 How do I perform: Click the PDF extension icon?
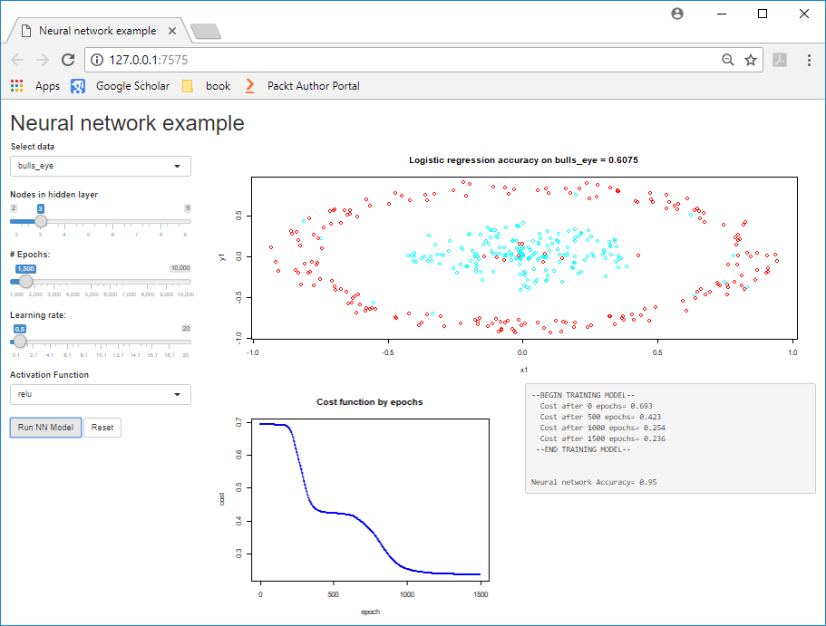pos(780,60)
